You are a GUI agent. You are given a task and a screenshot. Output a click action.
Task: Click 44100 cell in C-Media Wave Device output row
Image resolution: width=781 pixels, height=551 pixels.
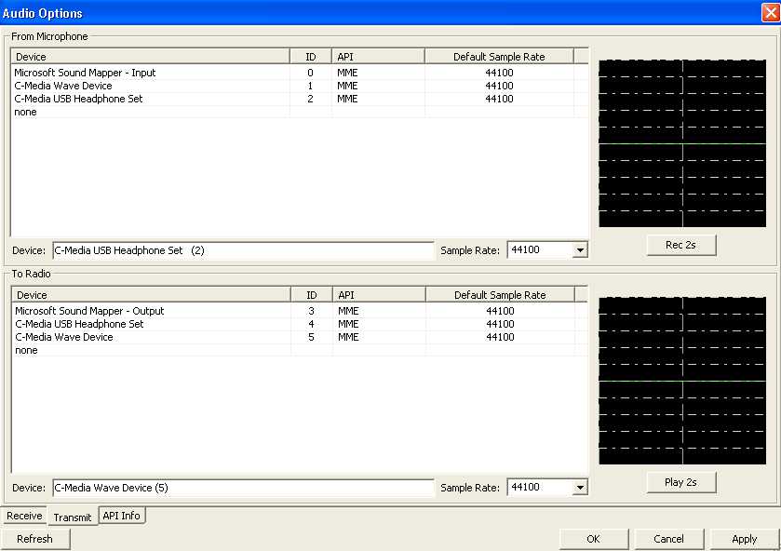[x=500, y=337]
